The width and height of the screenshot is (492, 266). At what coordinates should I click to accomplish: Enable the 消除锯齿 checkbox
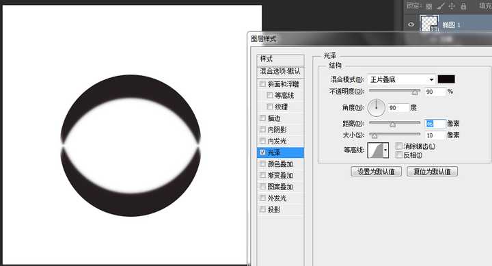(399, 146)
